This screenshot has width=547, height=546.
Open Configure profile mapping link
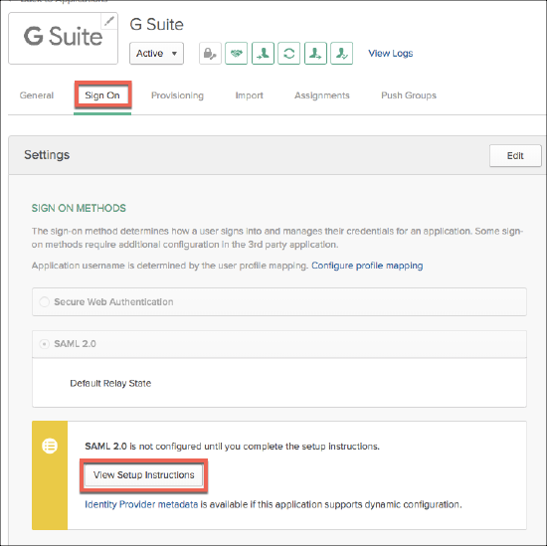pyautogui.click(x=367, y=266)
